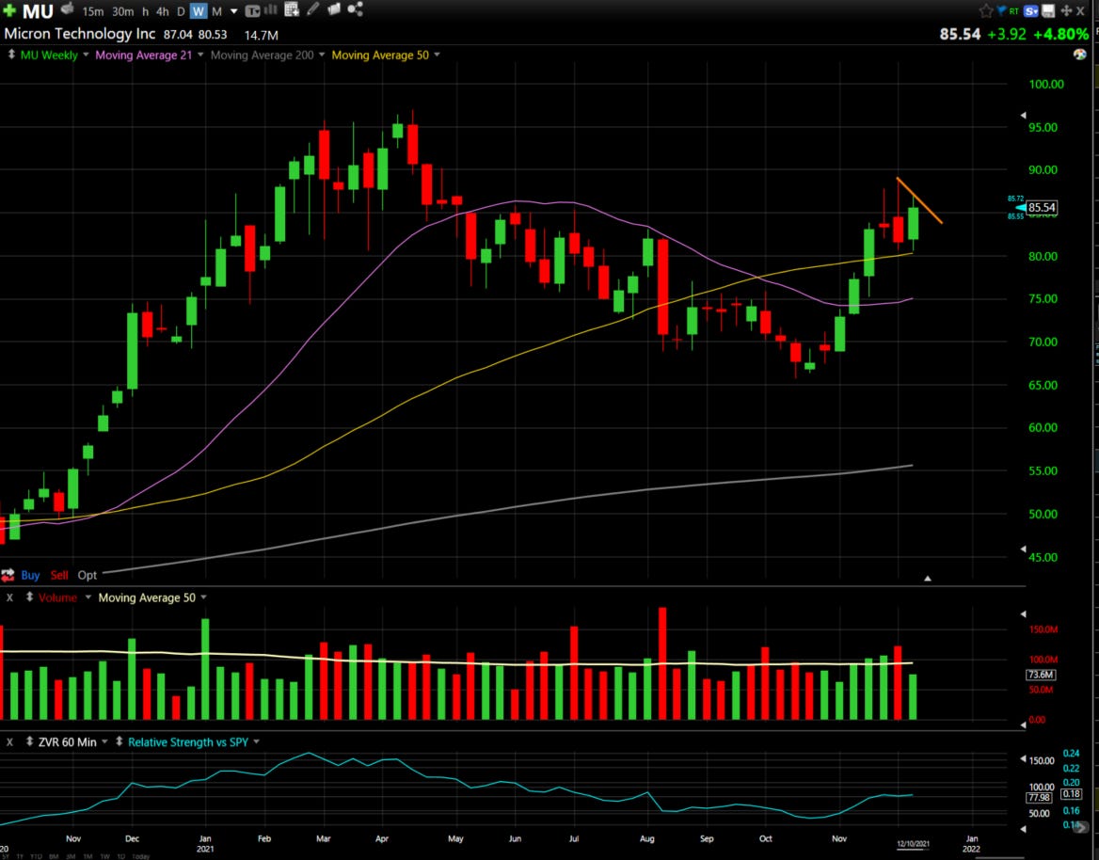Click the bottom arrow on the price scale
The image size is (1099, 860).
[1023, 549]
